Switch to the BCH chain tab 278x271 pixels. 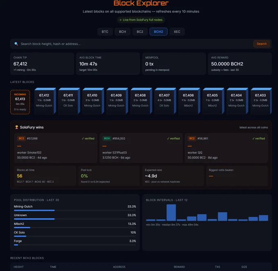(x=122, y=32)
